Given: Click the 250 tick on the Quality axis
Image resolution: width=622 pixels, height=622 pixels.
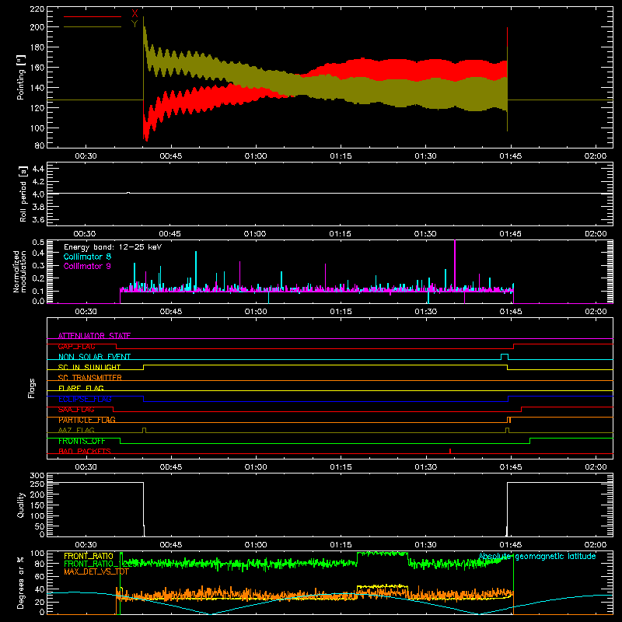Looking at the screenshot, I should 37,484.
